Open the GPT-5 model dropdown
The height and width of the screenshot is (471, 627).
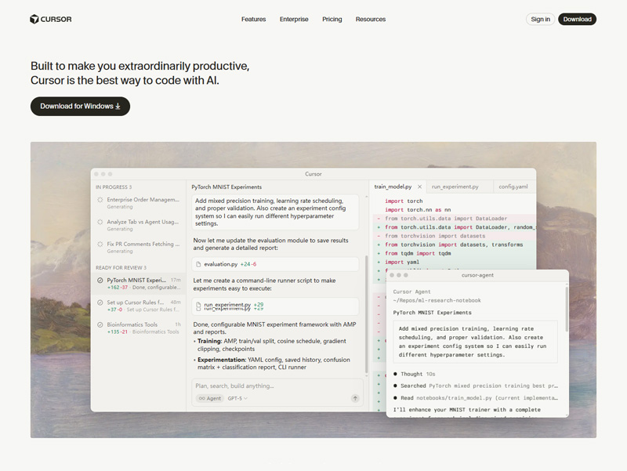coord(237,398)
